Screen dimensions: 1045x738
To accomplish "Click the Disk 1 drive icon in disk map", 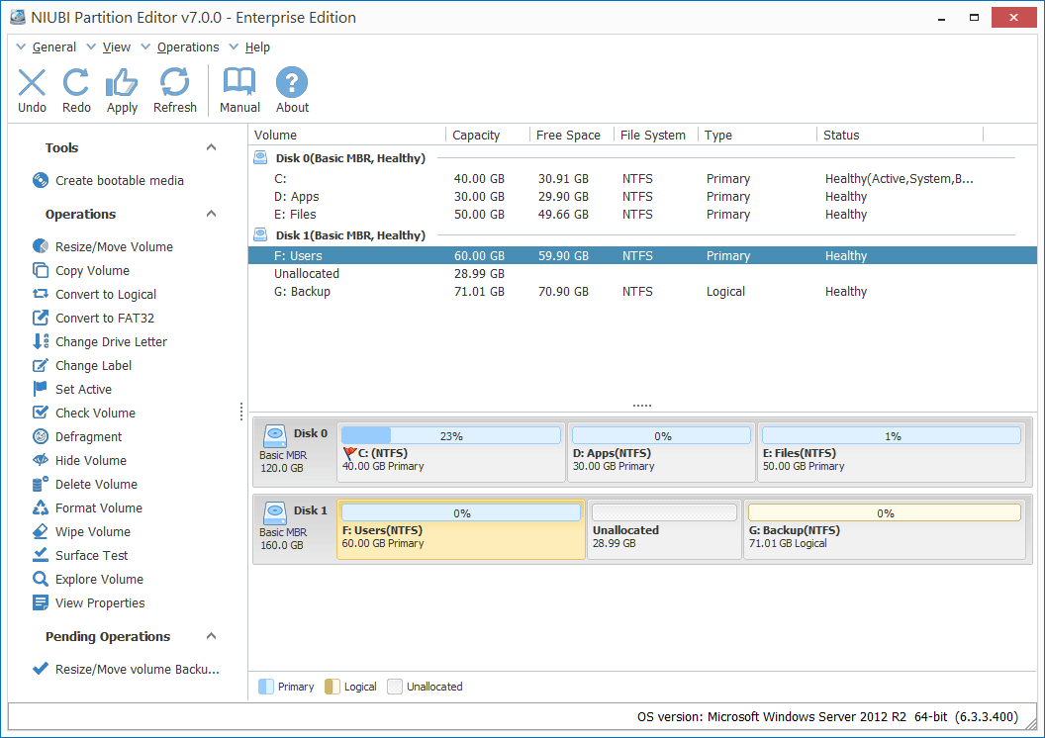I will coord(274,513).
